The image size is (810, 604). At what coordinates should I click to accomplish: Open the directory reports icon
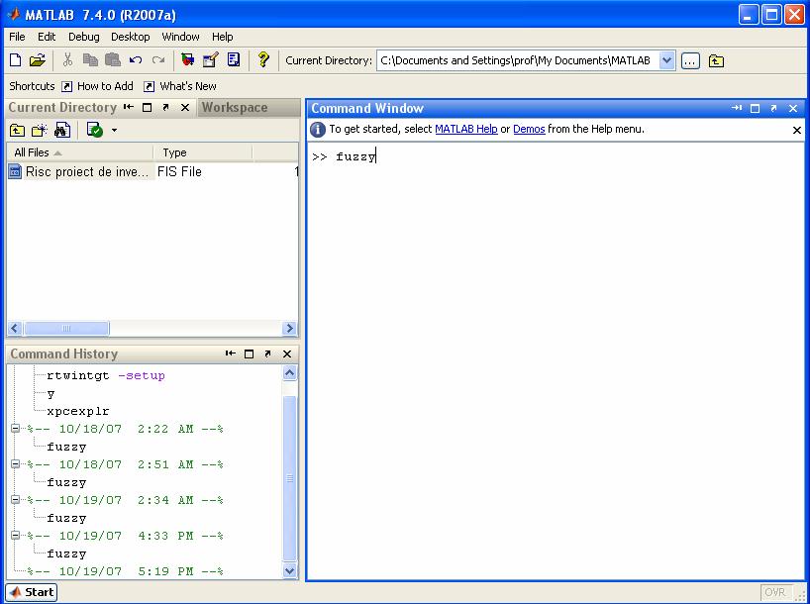(x=95, y=130)
